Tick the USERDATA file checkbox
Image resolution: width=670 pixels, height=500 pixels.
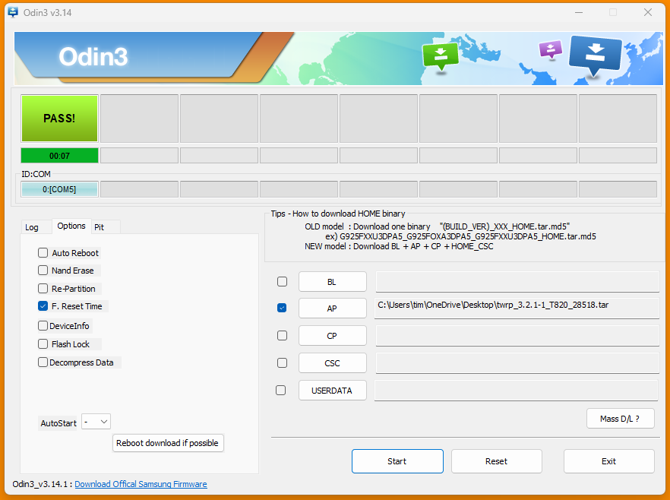point(281,390)
